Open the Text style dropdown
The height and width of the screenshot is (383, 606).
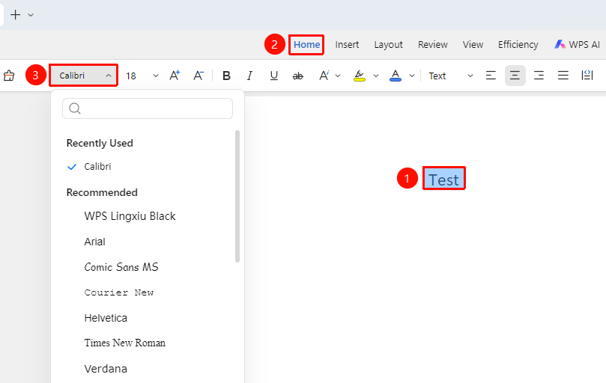pyautogui.click(x=450, y=76)
